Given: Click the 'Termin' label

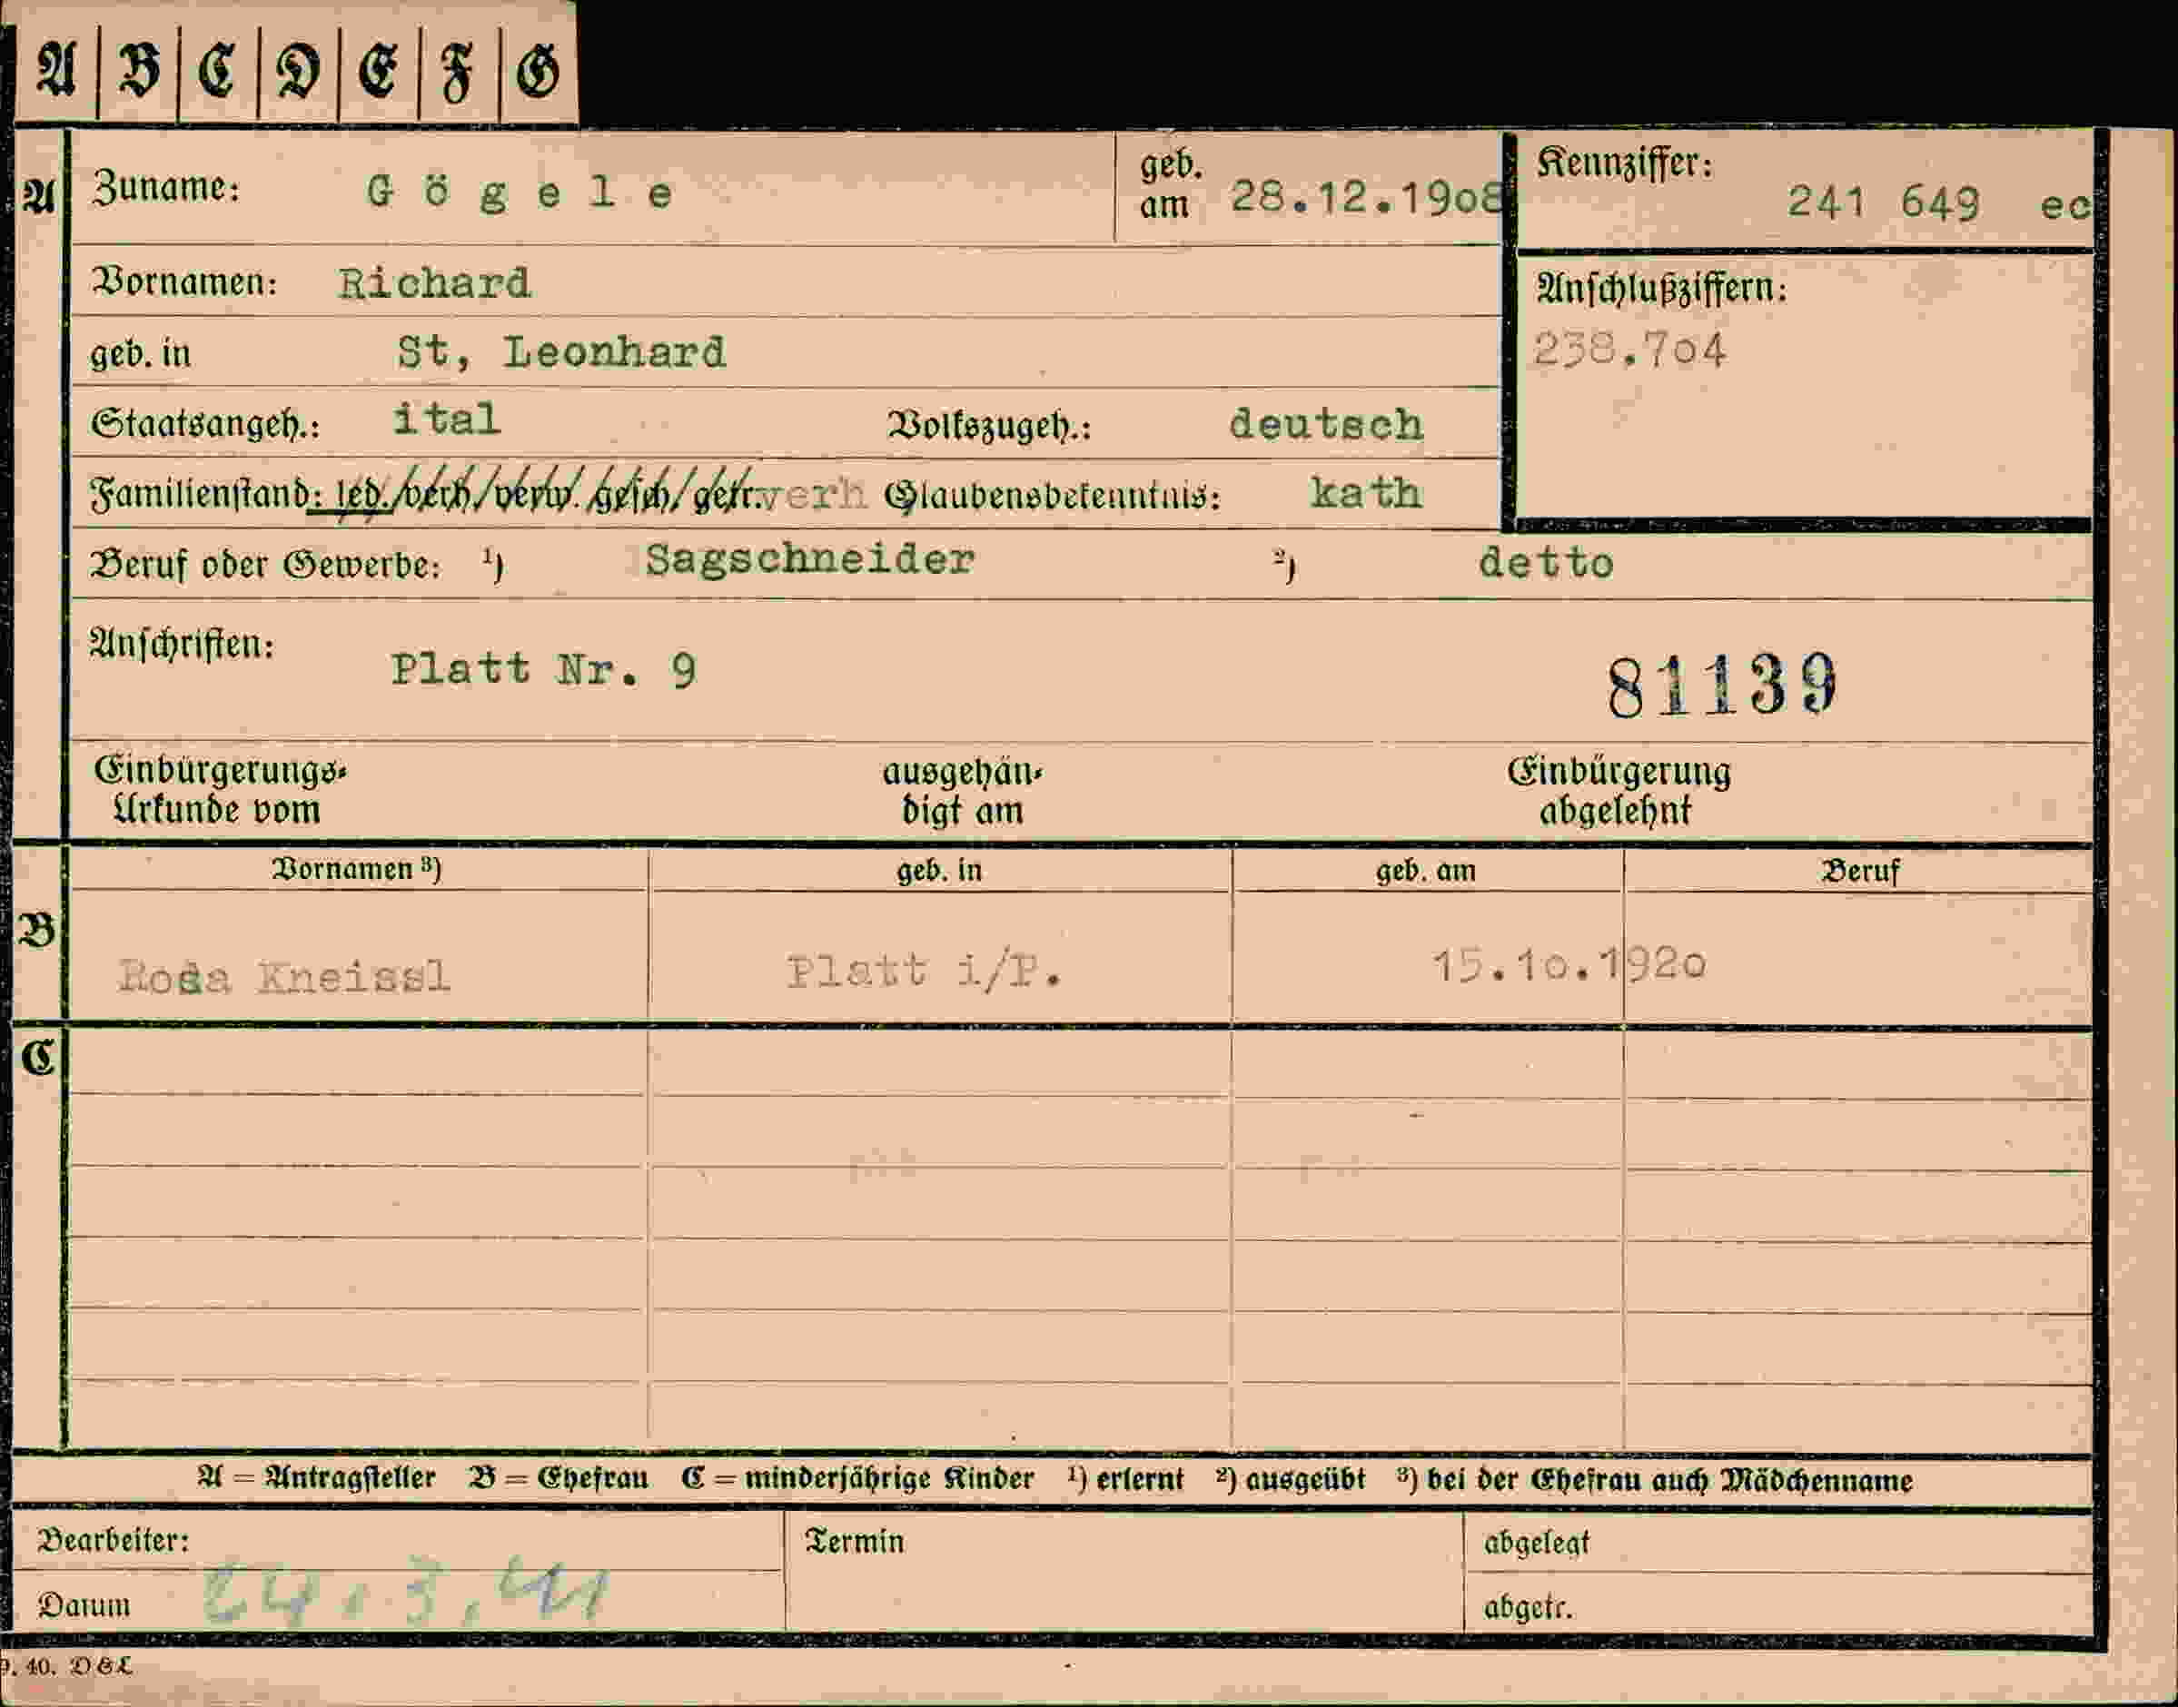Looking at the screenshot, I should coord(855,1541).
